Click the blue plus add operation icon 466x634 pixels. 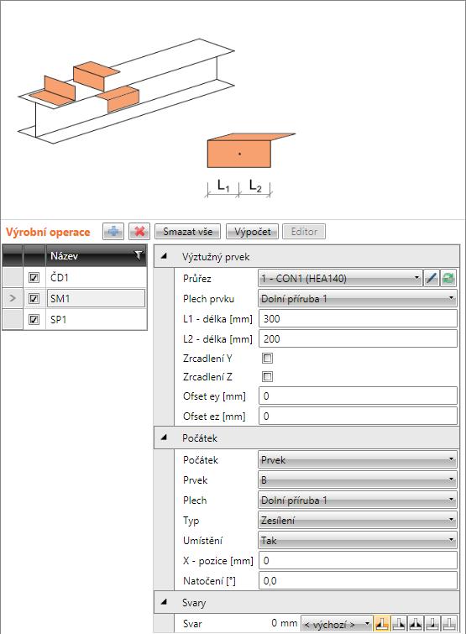(113, 232)
